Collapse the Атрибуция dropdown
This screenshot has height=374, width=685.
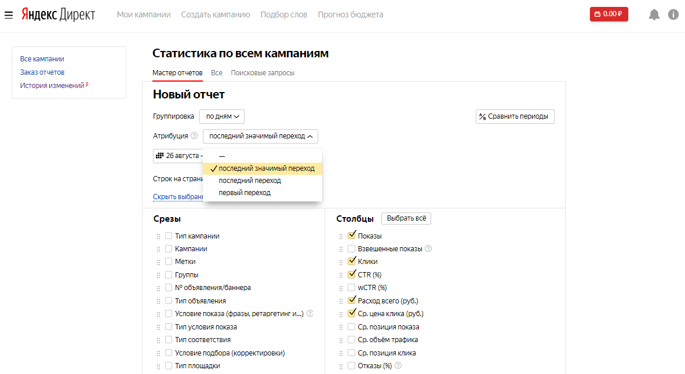click(x=260, y=136)
